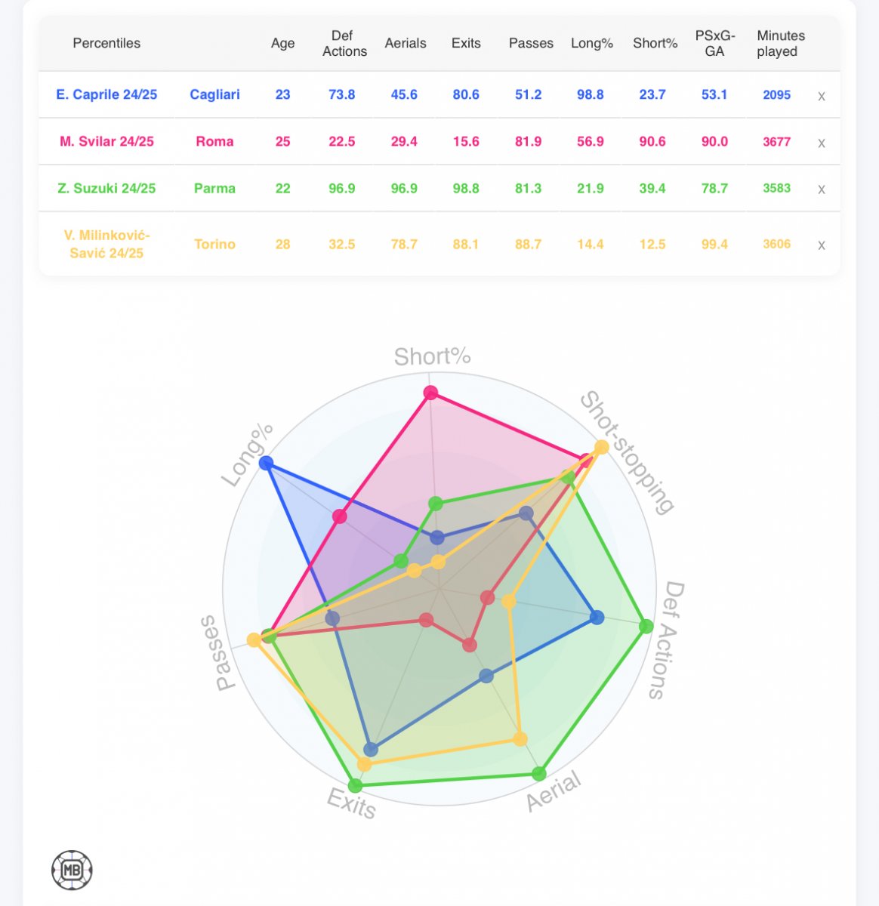Image resolution: width=879 pixels, height=906 pixels.
Task: Click the blue Long% data point on radar
Action: pyautogui.click(x=265, y=463)
